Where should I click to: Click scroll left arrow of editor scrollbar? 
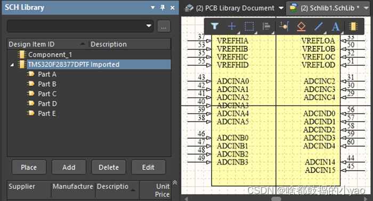coord(186,199)
